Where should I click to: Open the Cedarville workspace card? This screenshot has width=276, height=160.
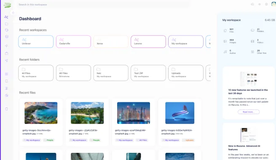coord(73,42)
